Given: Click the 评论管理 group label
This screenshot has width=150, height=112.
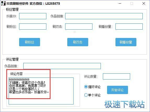Looking at the screenshot, I should (12, 59).
